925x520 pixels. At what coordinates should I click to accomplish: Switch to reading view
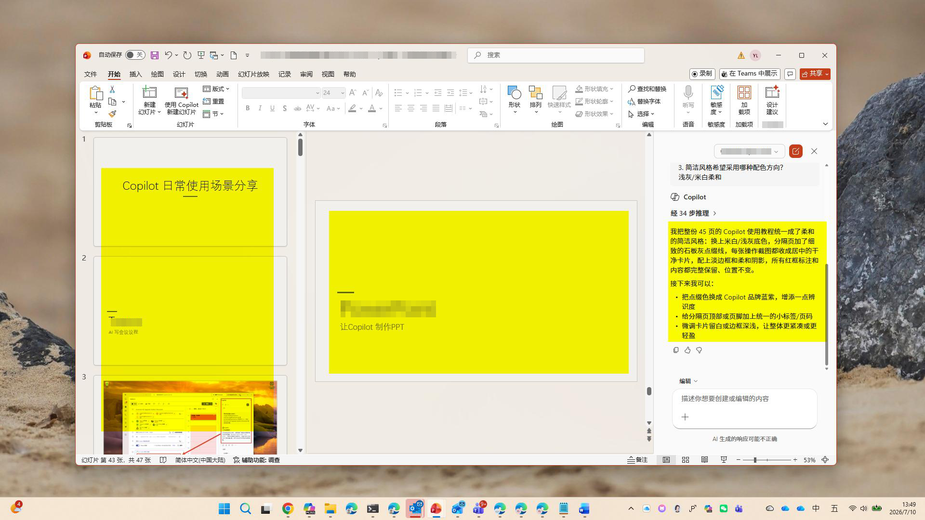(x=704, y=460)
